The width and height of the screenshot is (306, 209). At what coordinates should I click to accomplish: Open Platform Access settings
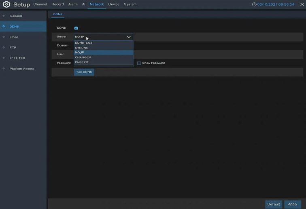(23, 69)
